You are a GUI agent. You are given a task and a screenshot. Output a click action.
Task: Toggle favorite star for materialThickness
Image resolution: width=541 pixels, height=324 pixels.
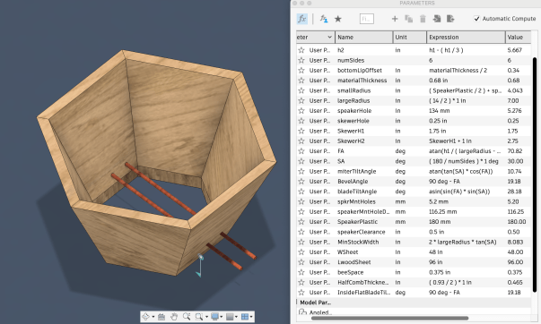[x=301, y=81]
